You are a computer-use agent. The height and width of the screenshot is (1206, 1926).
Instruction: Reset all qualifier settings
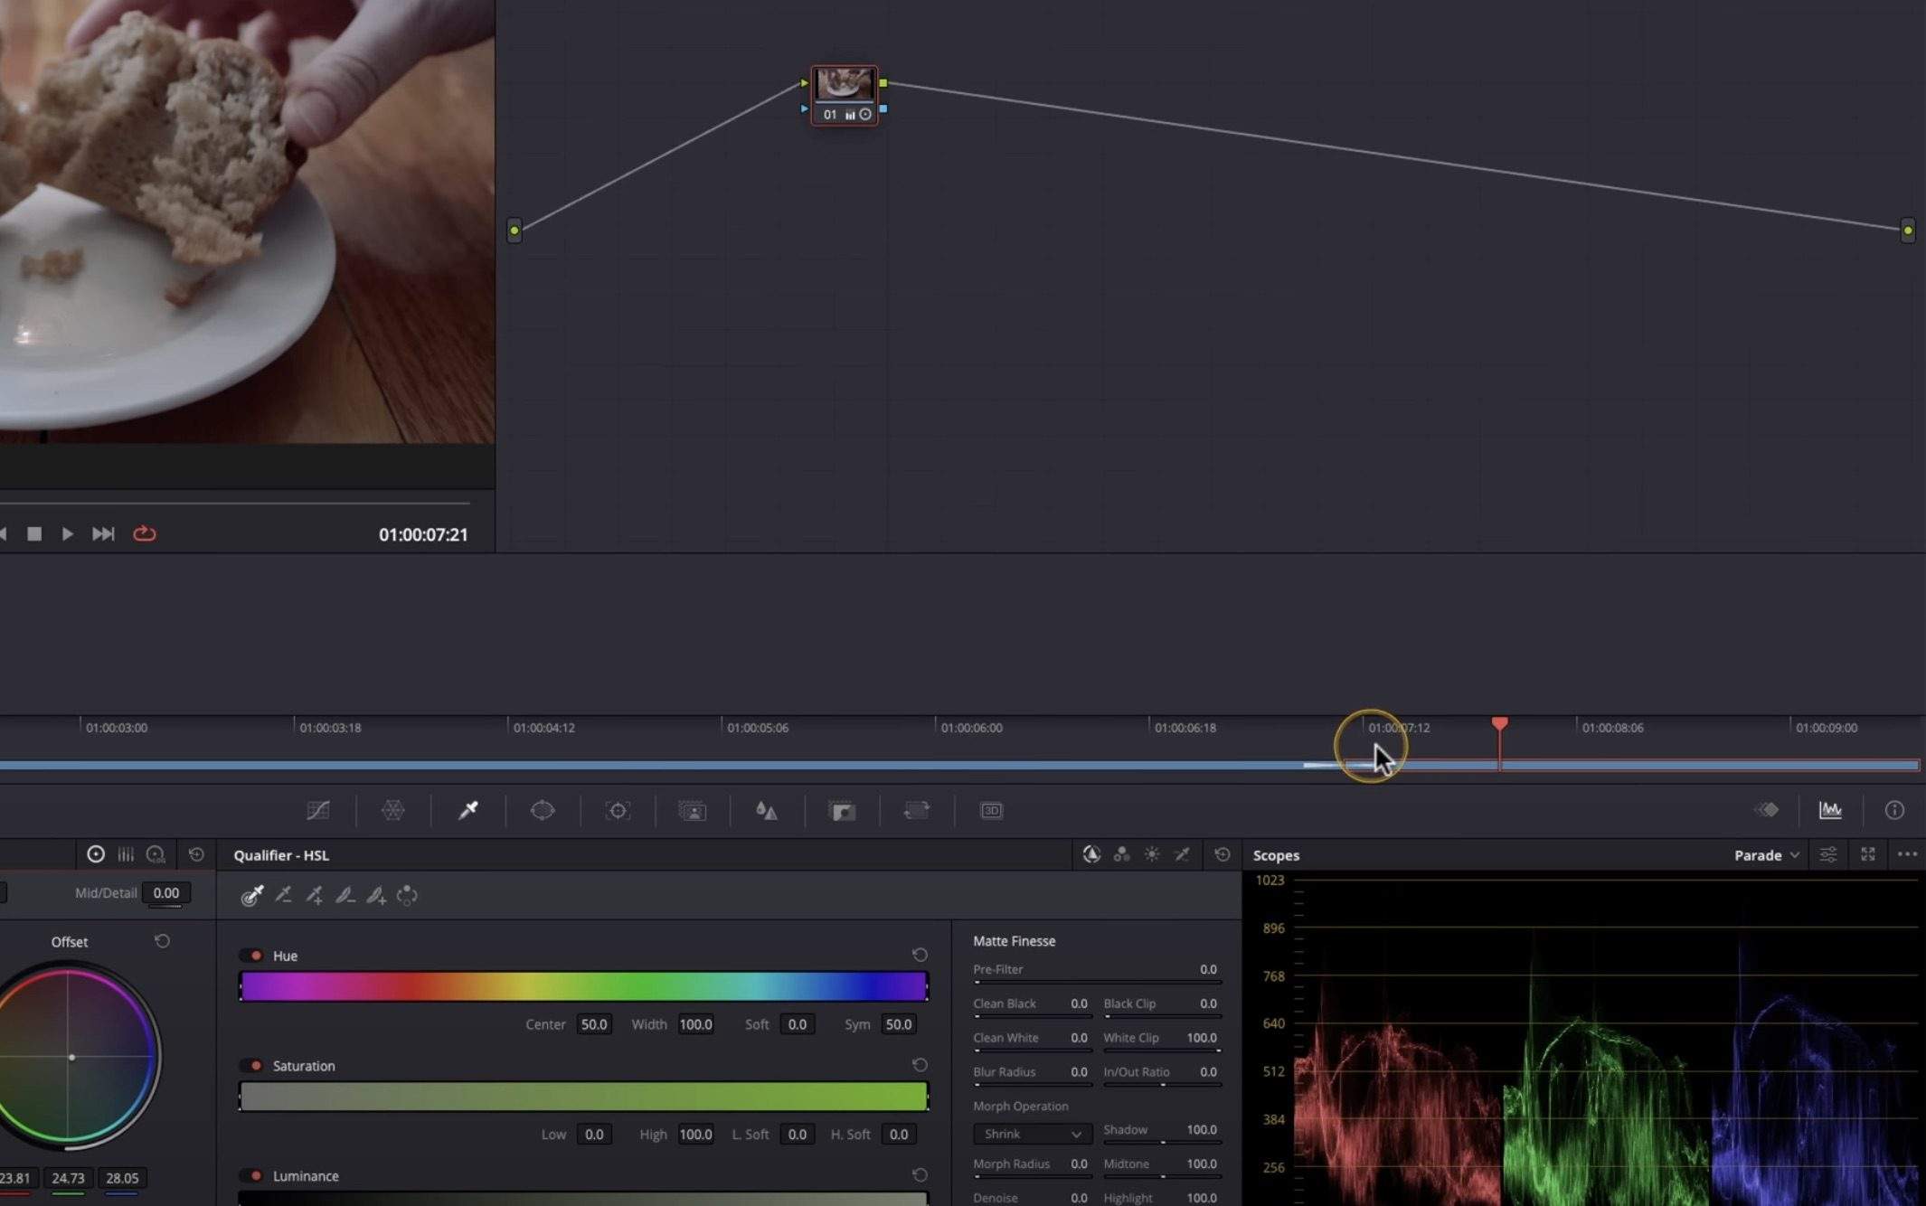(1222, 854)
